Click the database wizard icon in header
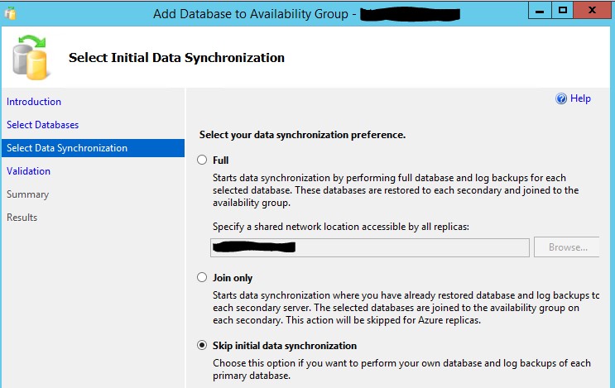Image resolution: width=615 pixels, height=388 pixels. point(29,56)
